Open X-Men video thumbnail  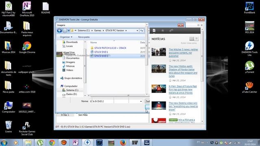coord(159,89)
